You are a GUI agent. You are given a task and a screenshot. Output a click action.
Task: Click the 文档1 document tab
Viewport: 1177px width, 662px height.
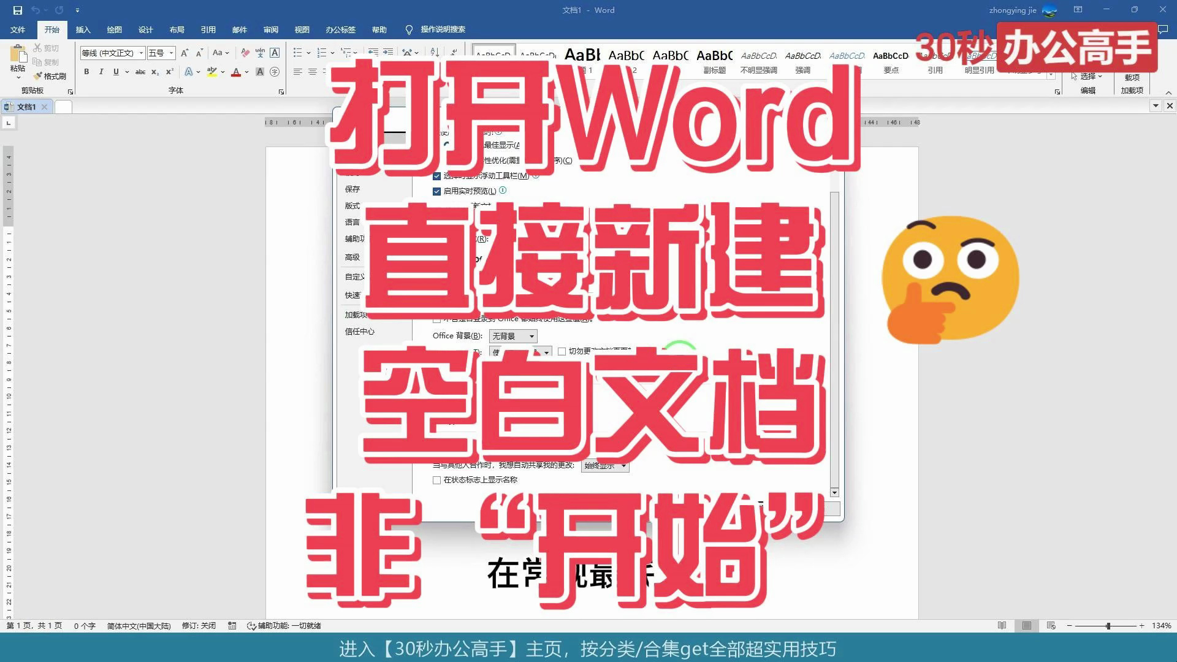click(26, 107)
